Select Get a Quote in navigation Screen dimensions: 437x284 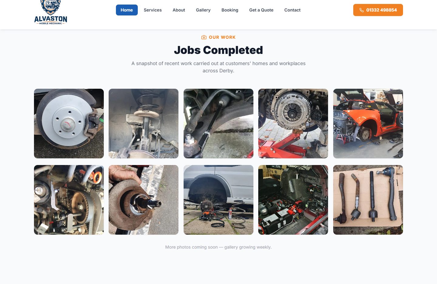(x=261, y=10)
